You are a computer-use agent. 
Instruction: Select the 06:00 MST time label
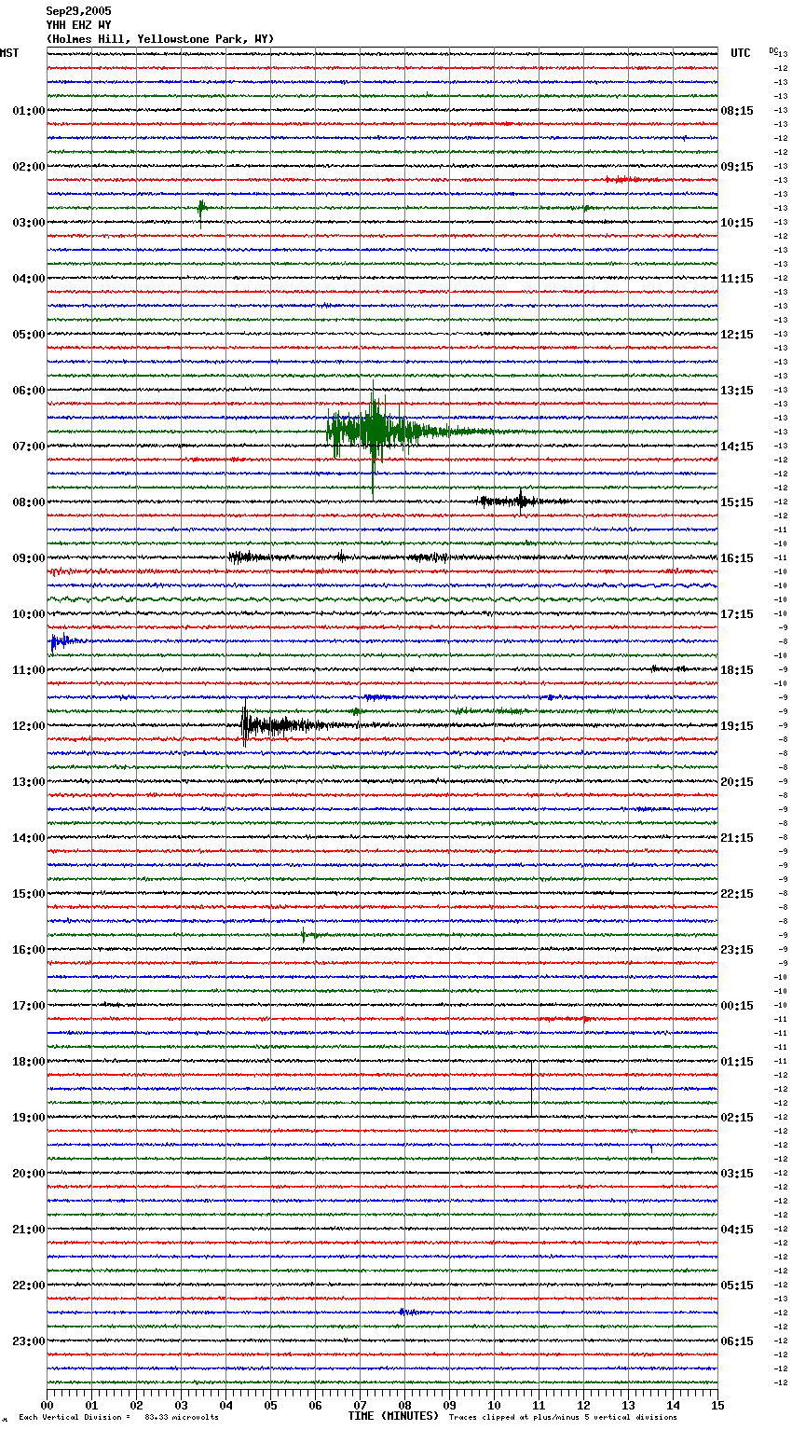(x=29, y=391)
